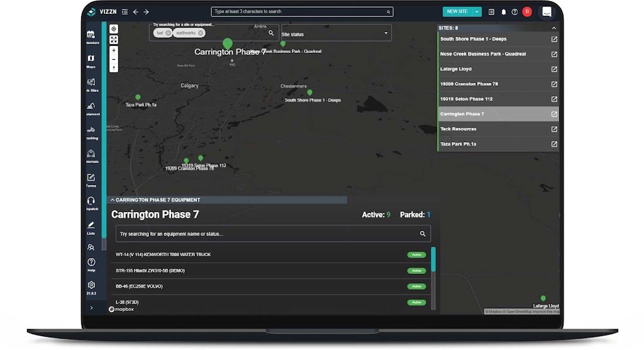
Task: Collapse Carrington Phase 7 Equipment panel
Action: [113, 200]
